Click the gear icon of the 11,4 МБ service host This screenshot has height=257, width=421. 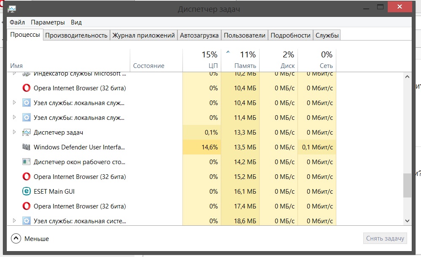pos(26,118)
